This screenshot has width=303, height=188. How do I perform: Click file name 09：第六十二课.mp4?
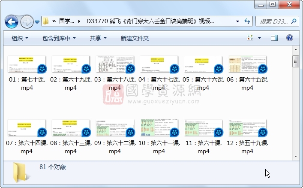click(x=115, y=147)
